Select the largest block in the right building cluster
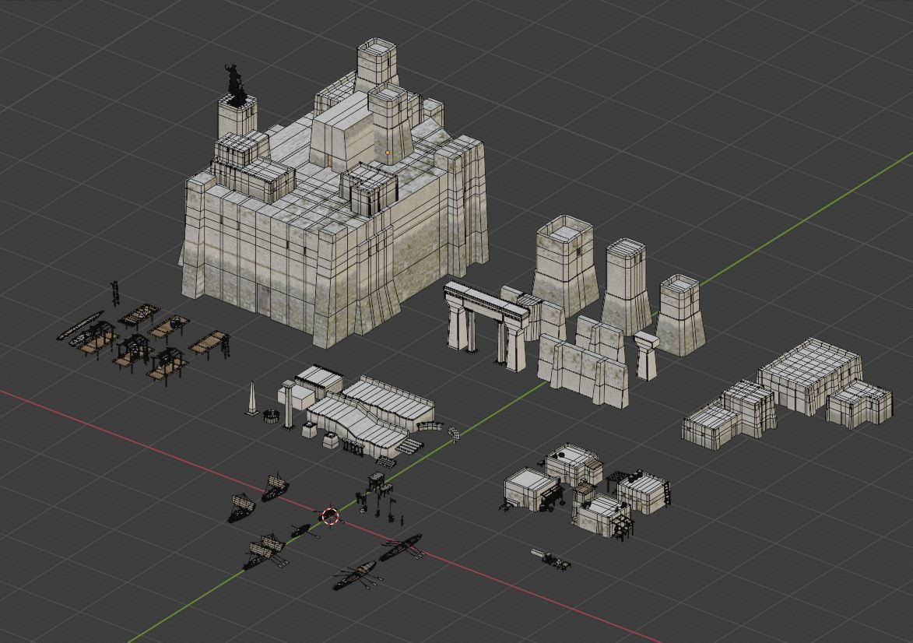The width and height of the screenshot is (913, 643). [809, 376]
